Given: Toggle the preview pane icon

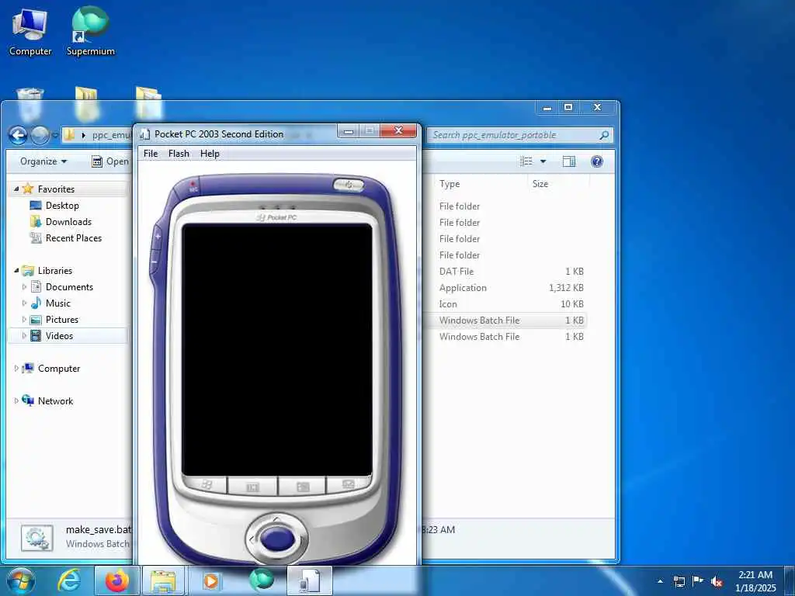Looking at the screenshot, I should coord(569,161).
